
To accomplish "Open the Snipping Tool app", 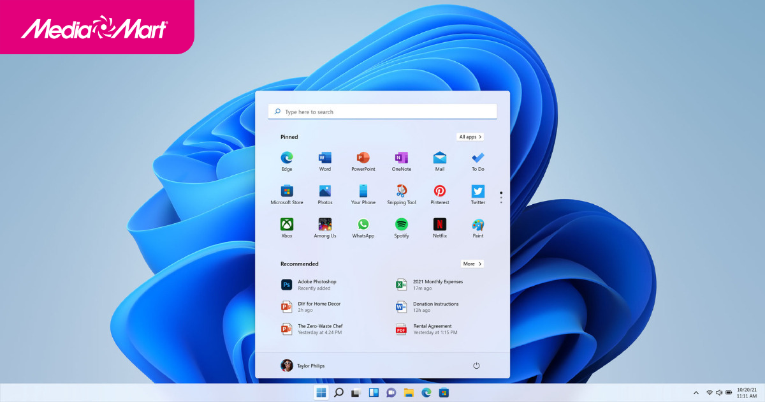I will click(x=402, y=191).
